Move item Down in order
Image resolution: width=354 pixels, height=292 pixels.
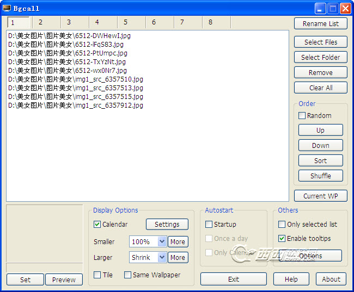(x=321, y=145)
